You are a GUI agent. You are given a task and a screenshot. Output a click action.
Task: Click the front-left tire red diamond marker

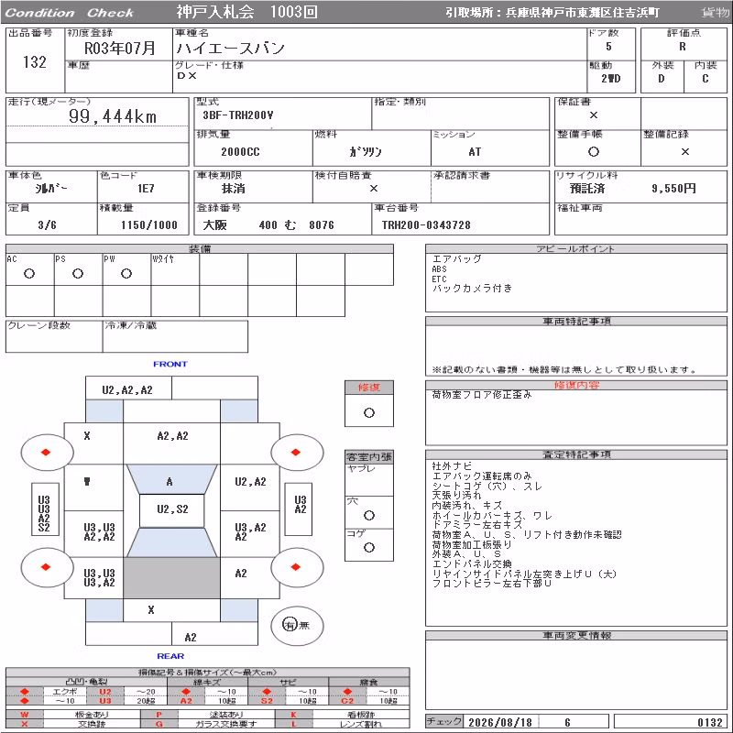[46, 452]
